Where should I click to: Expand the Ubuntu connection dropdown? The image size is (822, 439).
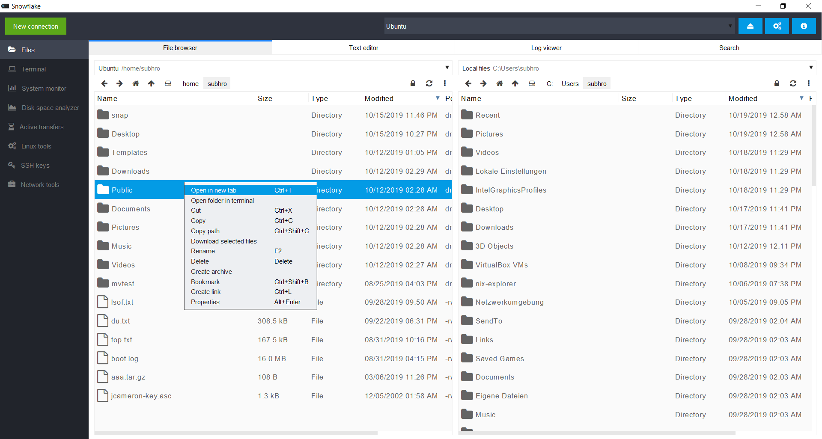pos(730,26)
